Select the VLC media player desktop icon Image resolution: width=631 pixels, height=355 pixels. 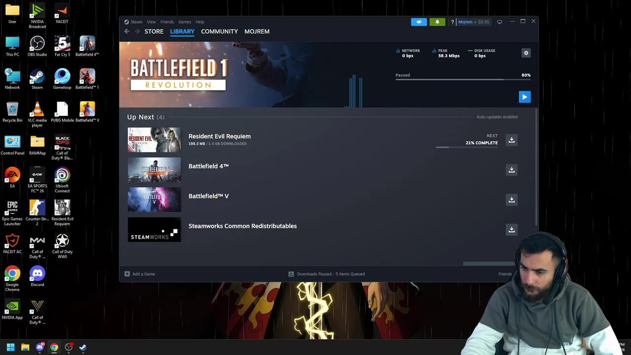(37, 114)
